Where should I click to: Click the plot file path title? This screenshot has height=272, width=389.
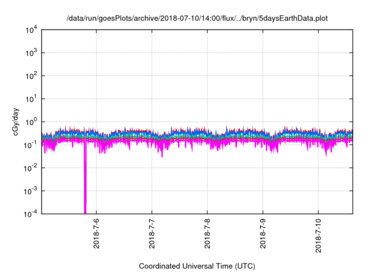(197, 18)
